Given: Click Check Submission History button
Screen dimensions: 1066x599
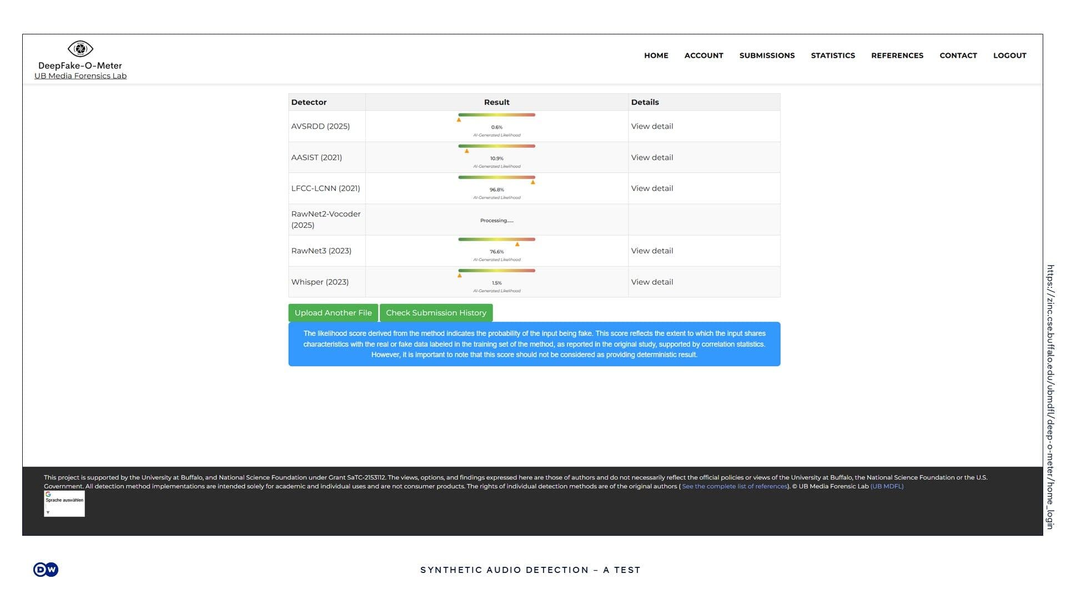Looking at the screenshot, I should click(x=436, y=313).
